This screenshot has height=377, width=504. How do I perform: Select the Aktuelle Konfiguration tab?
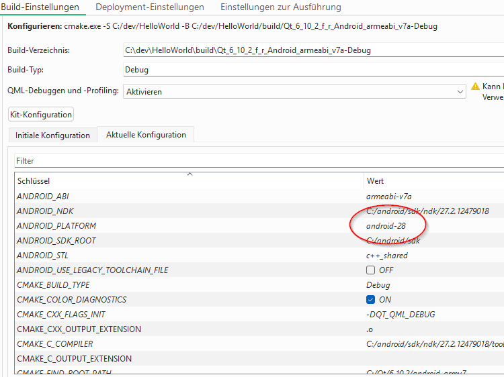point(146,135)
